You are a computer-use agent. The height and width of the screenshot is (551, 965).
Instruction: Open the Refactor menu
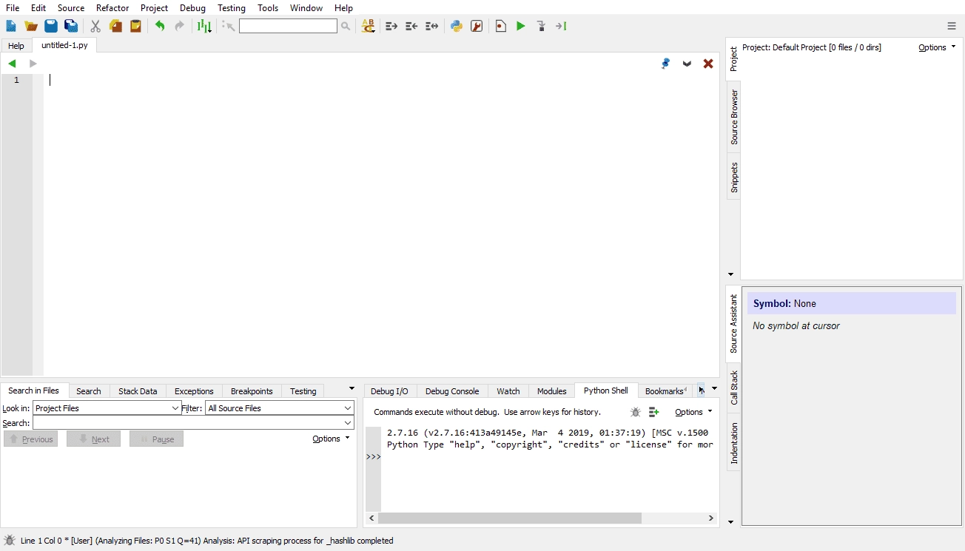(x=112, y=8)
